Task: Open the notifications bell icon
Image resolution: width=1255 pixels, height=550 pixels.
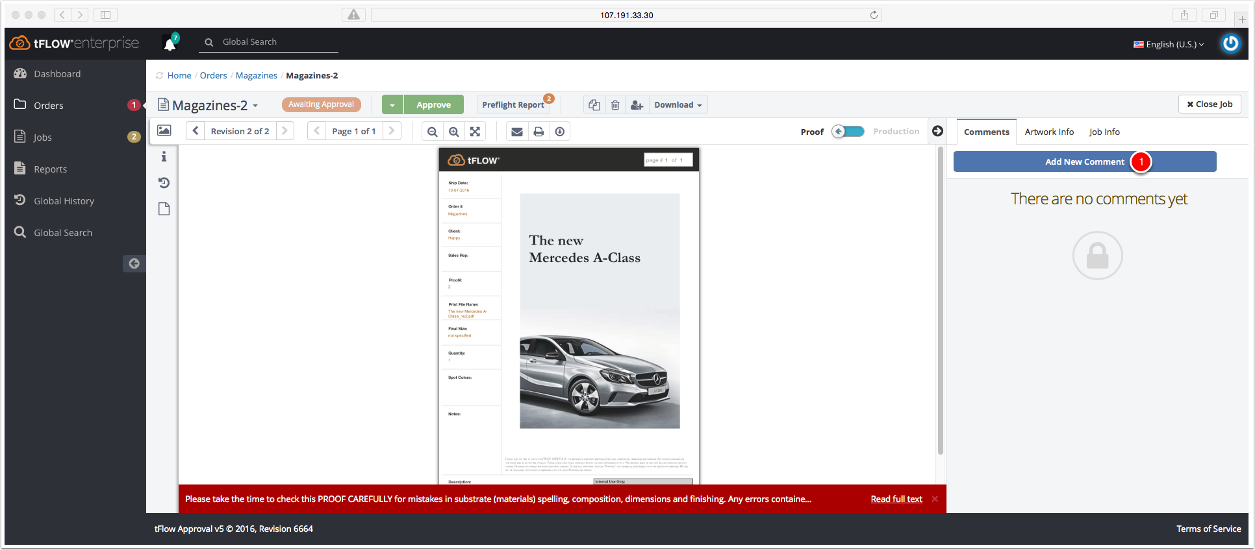Action: click(x=170, y=43)
